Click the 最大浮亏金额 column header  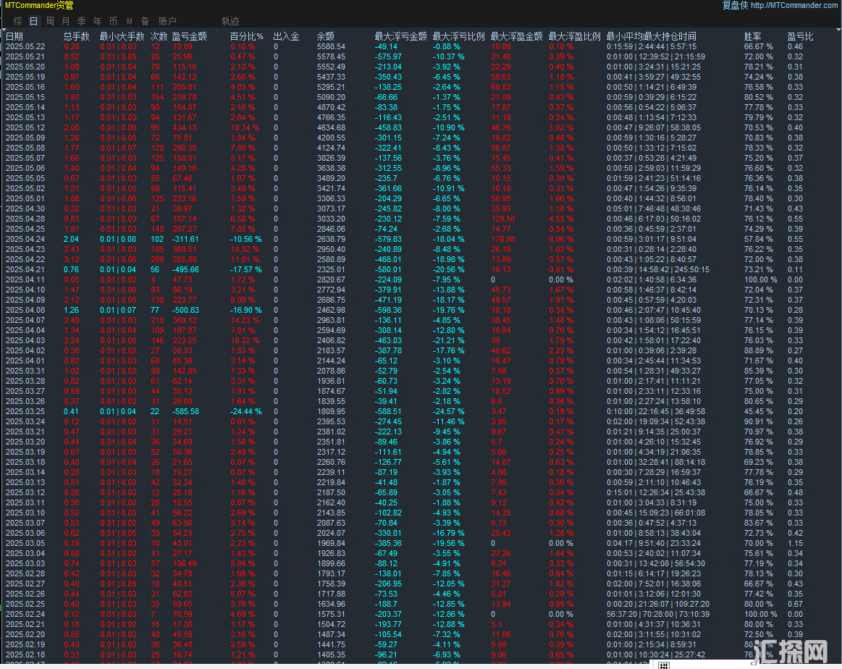click(x=400, y=36)
